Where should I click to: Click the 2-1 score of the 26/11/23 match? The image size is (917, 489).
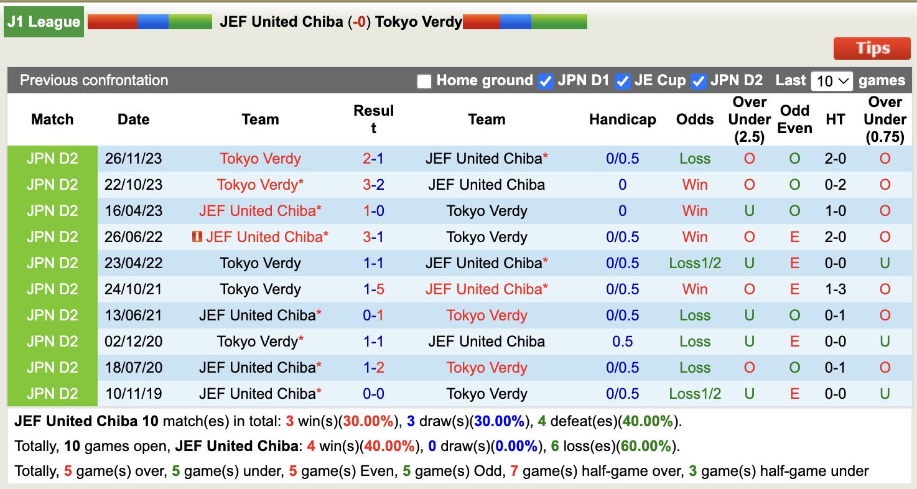point(373,158)
